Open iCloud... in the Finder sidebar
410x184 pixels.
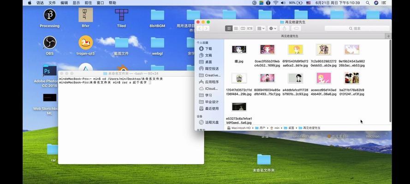tap(208, 89)
